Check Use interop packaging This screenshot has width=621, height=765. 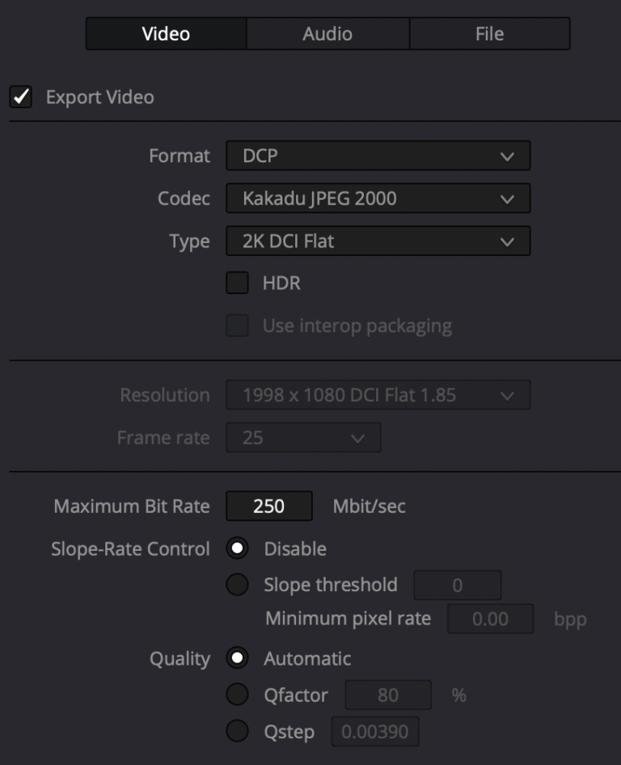(239, 325)
